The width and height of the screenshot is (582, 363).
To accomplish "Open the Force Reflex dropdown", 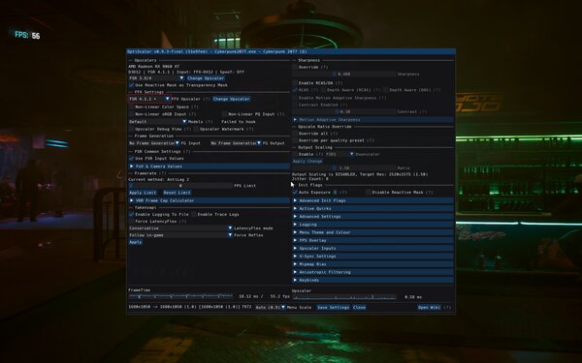I will tap(180, 235).
